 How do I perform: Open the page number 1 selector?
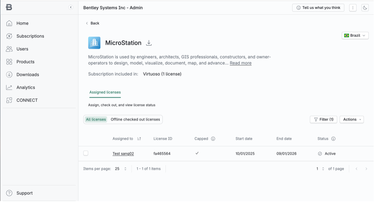[320, 169]
